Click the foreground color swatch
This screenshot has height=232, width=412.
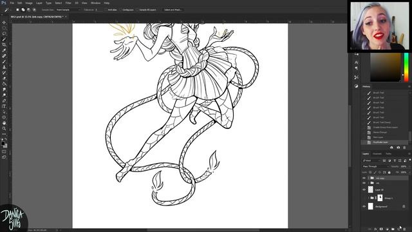tap(3, 143)
